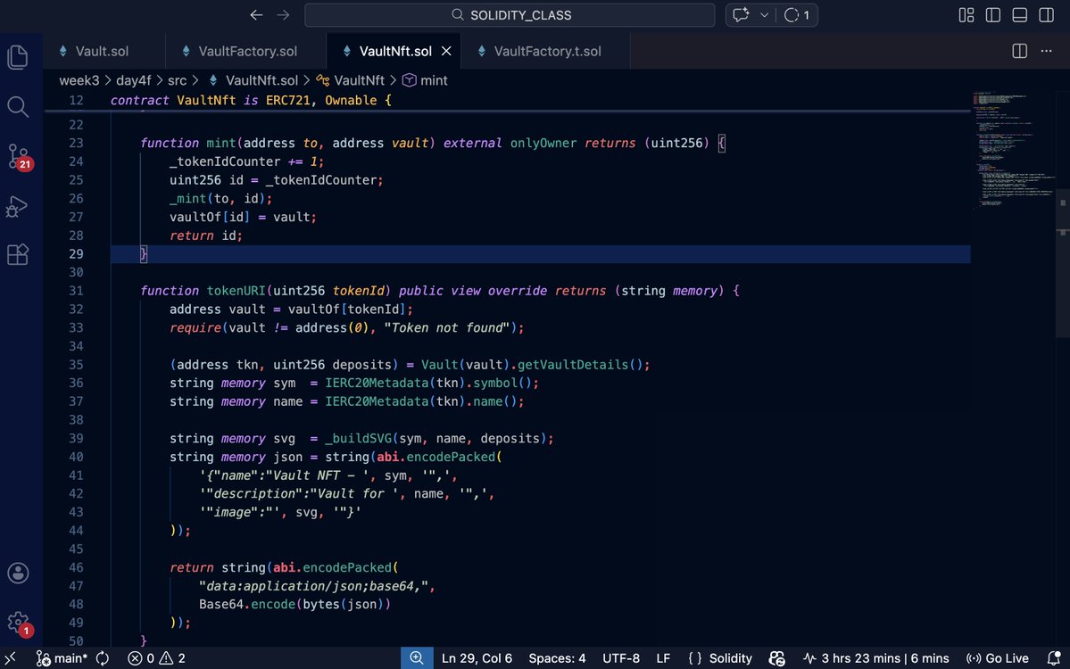Click VaultNft contract in the breadcrumb
This screenshot has width=1070, height=669.
[x=359, y=80]
